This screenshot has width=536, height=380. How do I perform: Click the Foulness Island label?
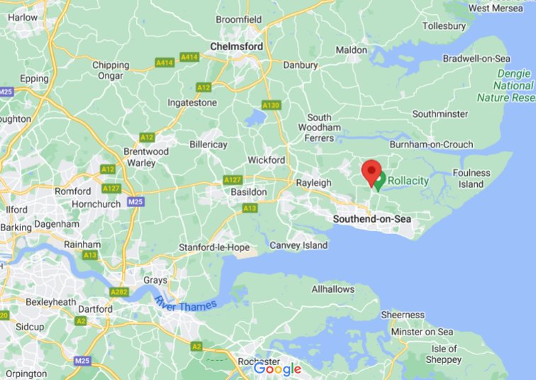pyautogui.click(x=471, y=179)
